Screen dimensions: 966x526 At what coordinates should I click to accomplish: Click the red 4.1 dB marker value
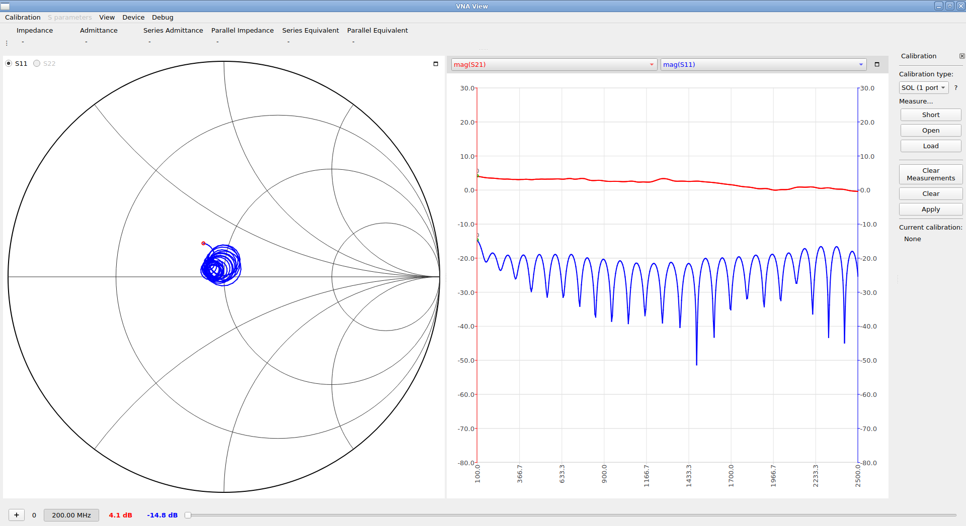(120, 515)
